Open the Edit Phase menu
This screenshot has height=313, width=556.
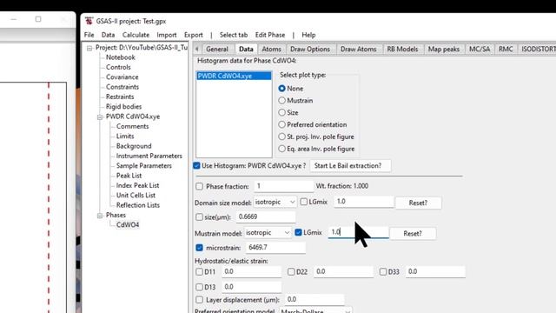tap(270, 35)
